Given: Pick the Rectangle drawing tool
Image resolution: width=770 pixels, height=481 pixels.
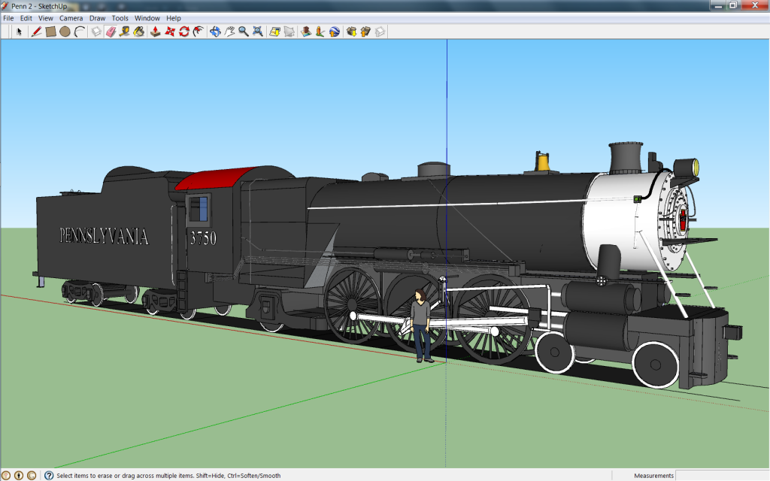Looking at the screenshot, I should coord(50,32).
